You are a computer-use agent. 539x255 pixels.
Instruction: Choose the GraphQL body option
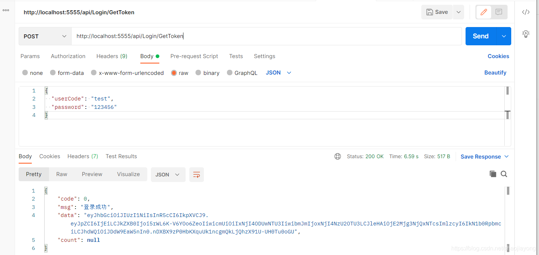242,73
